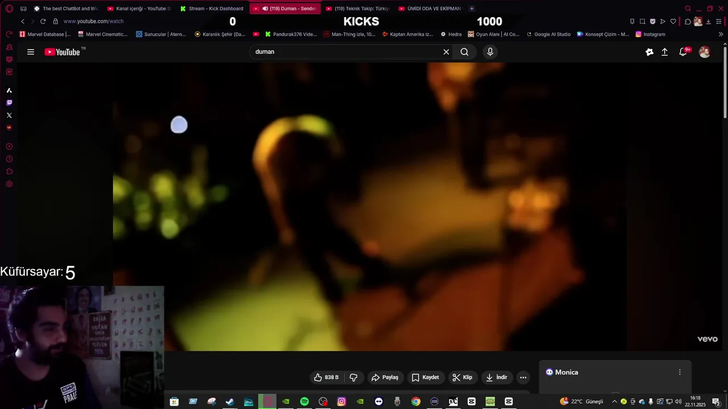Add page to bookmarks heart icon
Viewport: 728px width, 409px height.
click(x=673, y=22)
